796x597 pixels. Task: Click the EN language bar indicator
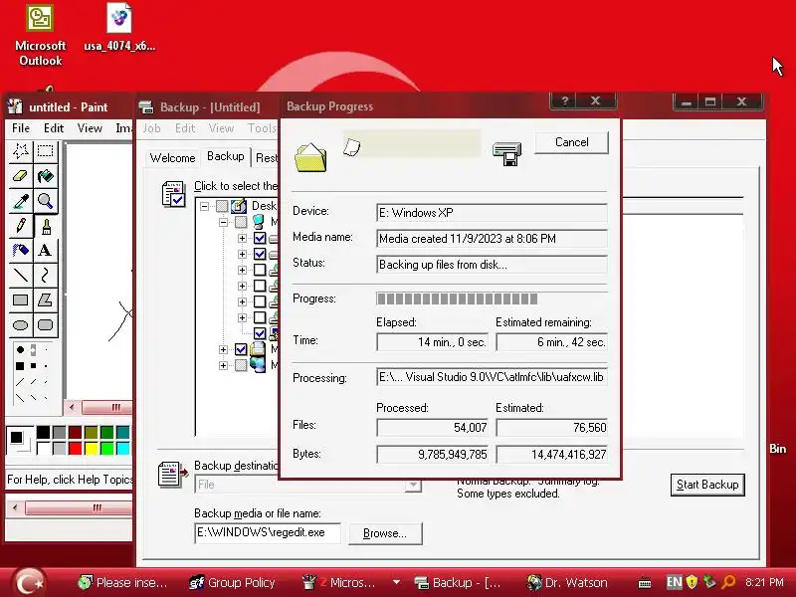[x=674, y=582]
